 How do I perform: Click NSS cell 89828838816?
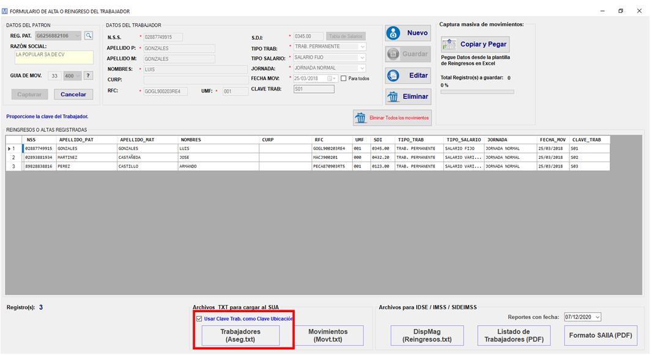40,166
